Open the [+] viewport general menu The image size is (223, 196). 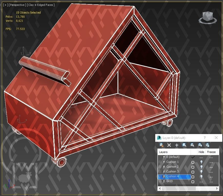coord(6,5)
